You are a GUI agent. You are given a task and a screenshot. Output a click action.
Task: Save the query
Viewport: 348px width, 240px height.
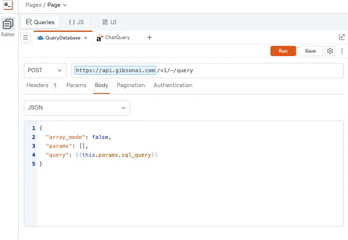tap(310, 51)
